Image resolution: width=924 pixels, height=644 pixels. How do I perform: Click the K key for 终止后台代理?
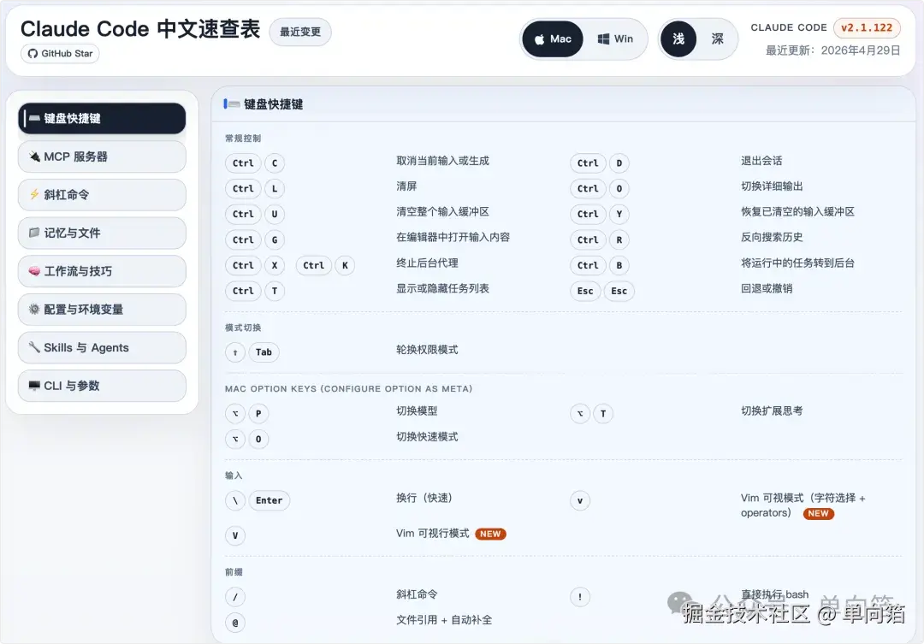[346, 265]
